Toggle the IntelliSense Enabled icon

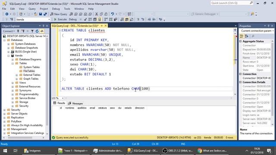click(100, 19)
